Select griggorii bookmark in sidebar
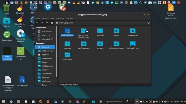 (45, 47)
